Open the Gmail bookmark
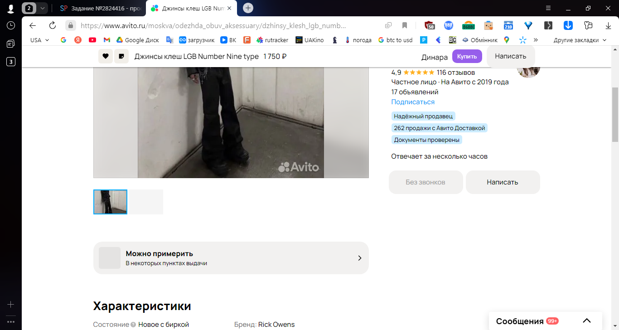The width and height of the screenshot is (619, 330). click(x=107, y=40)
